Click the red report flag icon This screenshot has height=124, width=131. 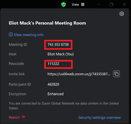(24, 117)
